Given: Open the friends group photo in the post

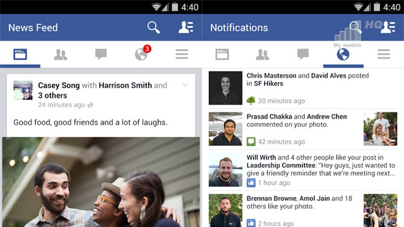Looking at the screenshot, I should tap(101, 182).
